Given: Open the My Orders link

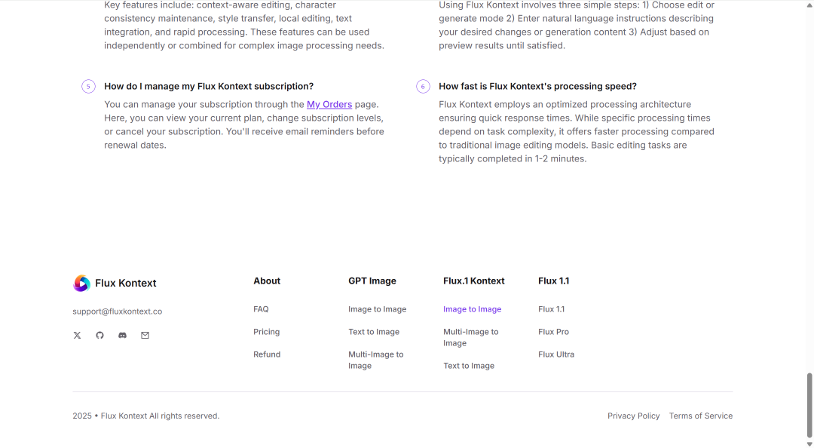Looking at the screenshot, I should click(x=329, y=105).
